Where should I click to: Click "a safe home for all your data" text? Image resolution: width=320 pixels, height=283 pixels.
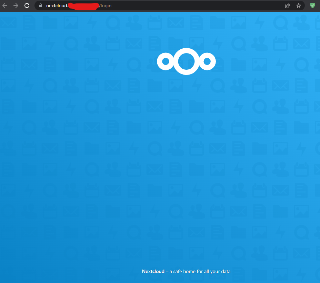pyautogui.click(x=200, y=271)
